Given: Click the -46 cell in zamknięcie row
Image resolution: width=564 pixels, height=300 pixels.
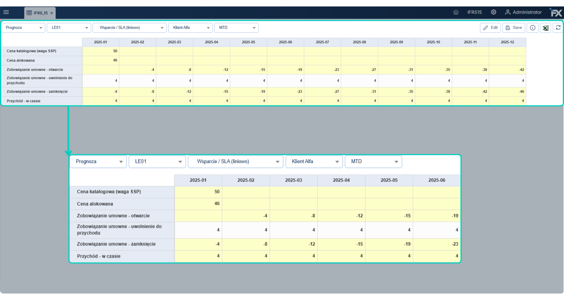Looking at the screenshot, I should click(x=507, y=92).
